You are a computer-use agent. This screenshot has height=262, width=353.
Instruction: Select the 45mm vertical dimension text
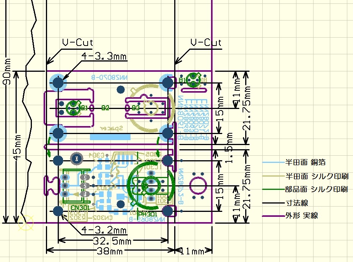[x=17, y=148]
